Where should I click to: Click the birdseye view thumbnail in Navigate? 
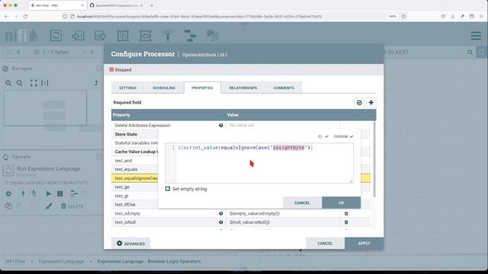(x=46, y=108)
